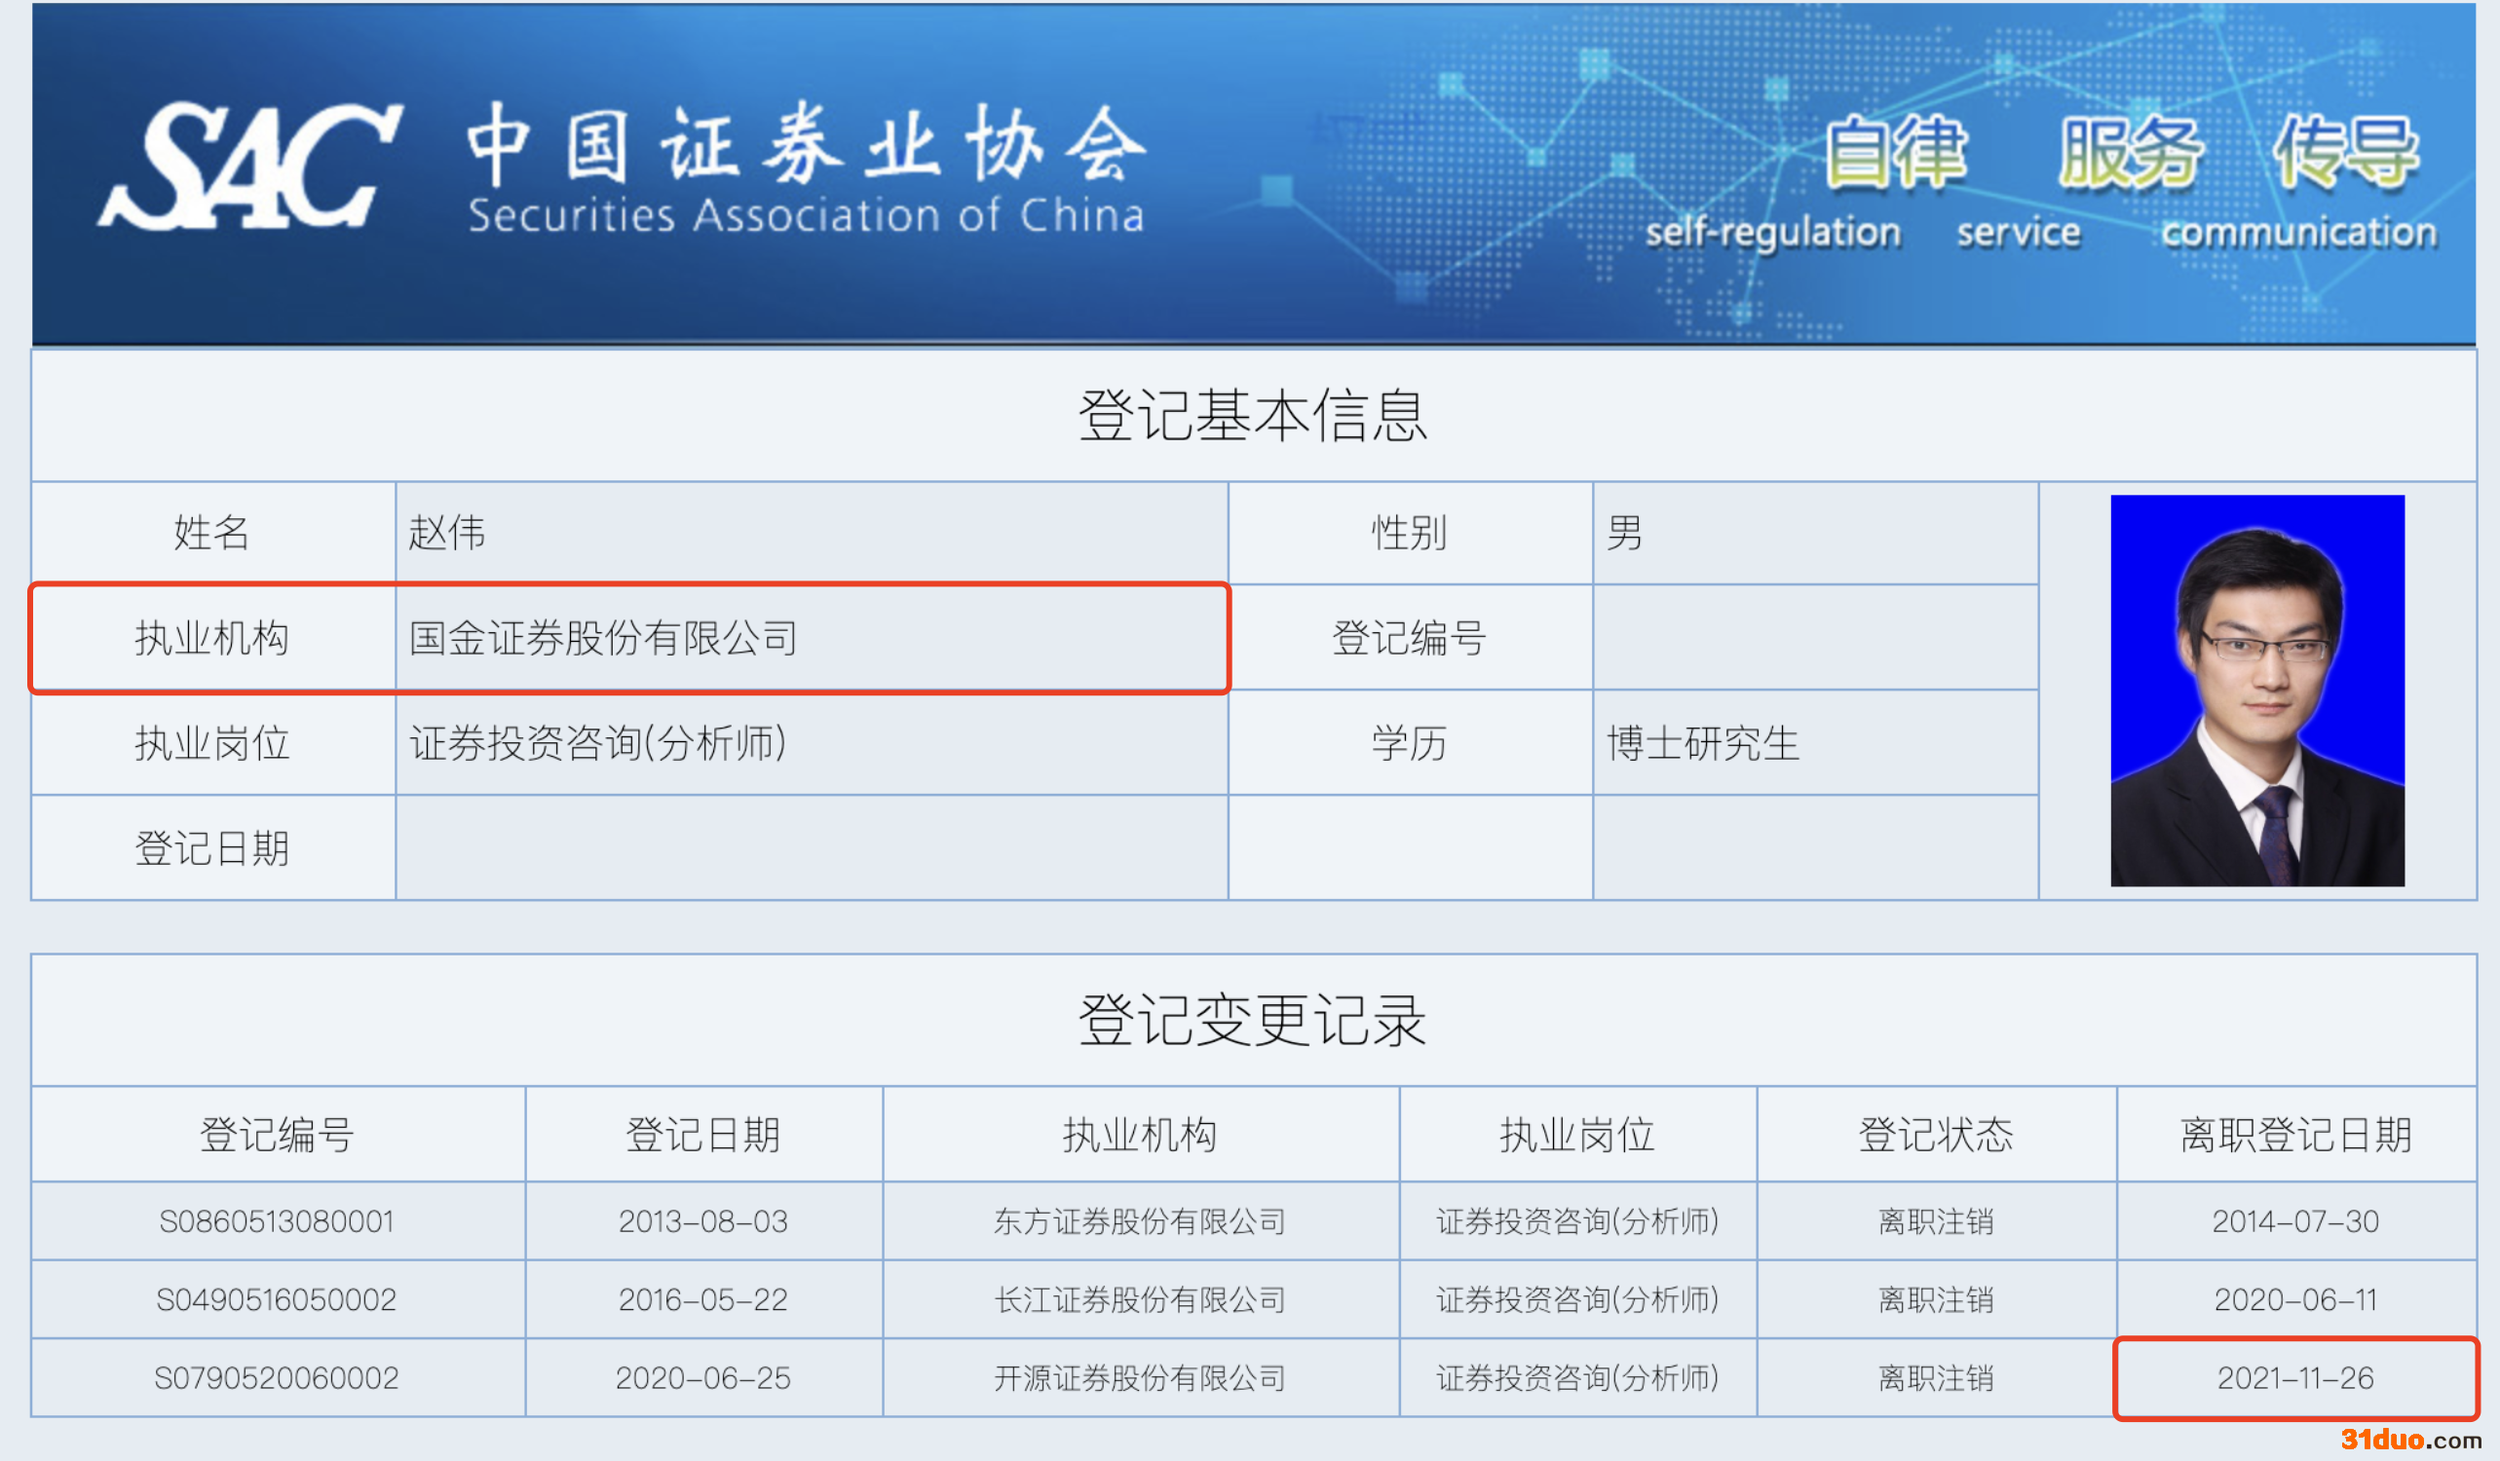The image size is (2500, 1461).
Task: Click the 传导 communication banner text
Action: pyautogui.click(x=2345, y=152)
